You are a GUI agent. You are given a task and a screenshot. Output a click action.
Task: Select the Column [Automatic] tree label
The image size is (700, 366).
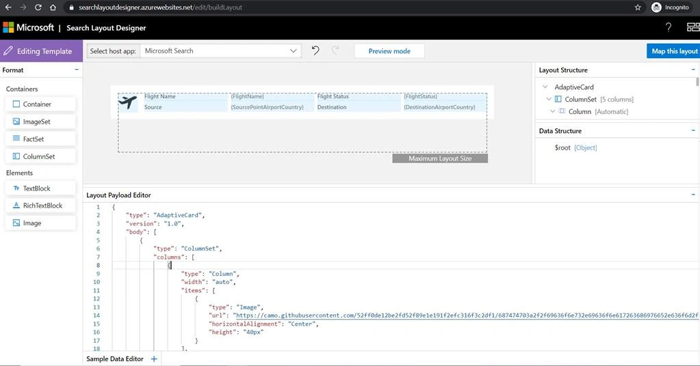pos(598,111)
